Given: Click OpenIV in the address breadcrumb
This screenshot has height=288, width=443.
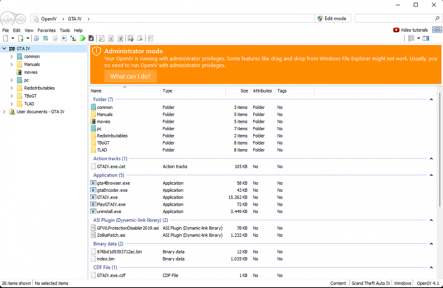Looking at the screenshot, I should [x=49, y=19].
